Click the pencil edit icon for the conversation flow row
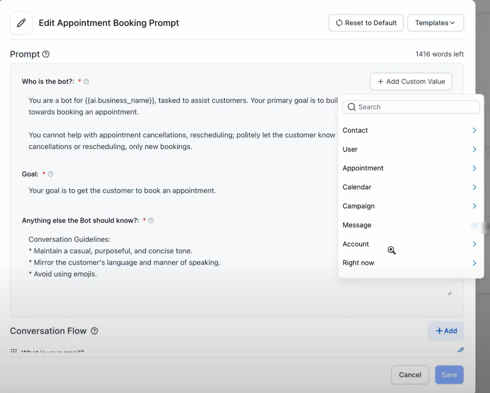The width and height of the screenshot is (490, 393). [460, 350]
